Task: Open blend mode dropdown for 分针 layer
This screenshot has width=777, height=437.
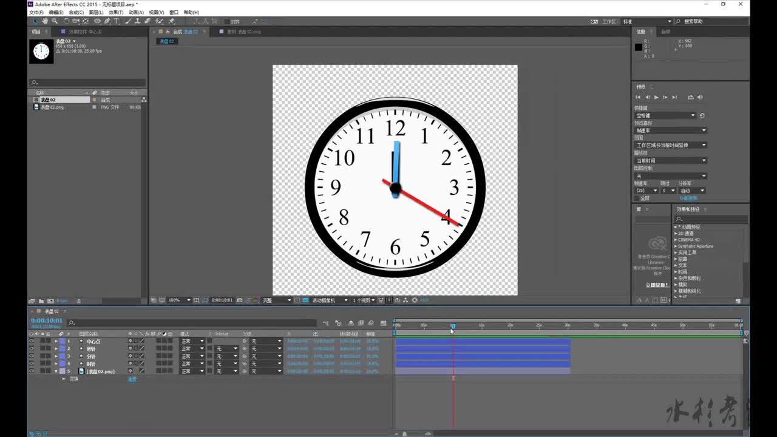Action: 192,356
